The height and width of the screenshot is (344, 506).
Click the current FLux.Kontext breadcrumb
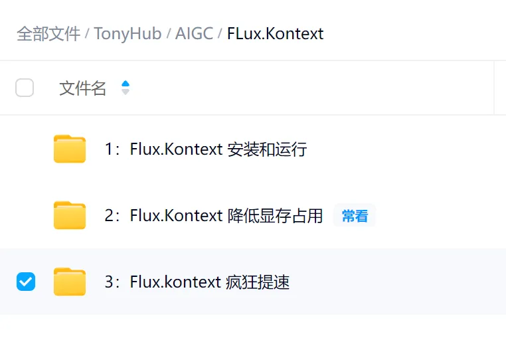[x=276, y=34]
